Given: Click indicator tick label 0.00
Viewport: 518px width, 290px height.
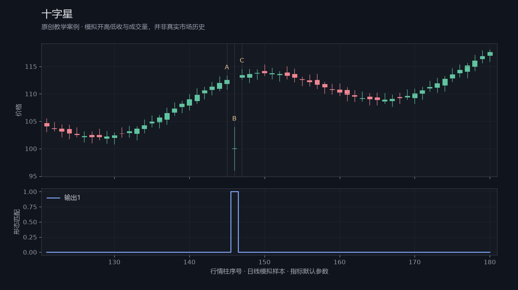Looking at the screenshot, I should pos(30,252).
